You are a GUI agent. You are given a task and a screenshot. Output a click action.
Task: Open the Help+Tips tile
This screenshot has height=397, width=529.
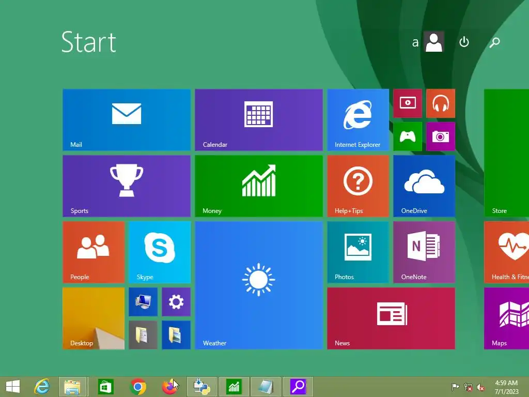[x=358, y=186]
